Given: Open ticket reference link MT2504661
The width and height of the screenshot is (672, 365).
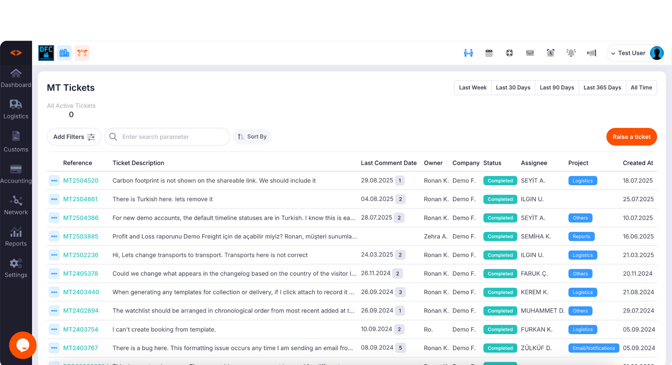Looking at the screenshot, I should pos(80,199).
